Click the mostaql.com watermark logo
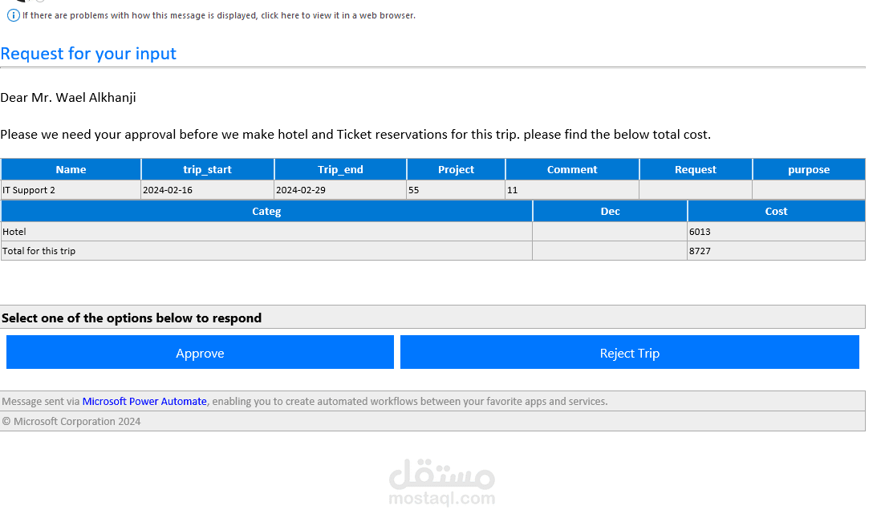Image resolution: width=885 pixels, height=518 pixels. pos(441,482)
